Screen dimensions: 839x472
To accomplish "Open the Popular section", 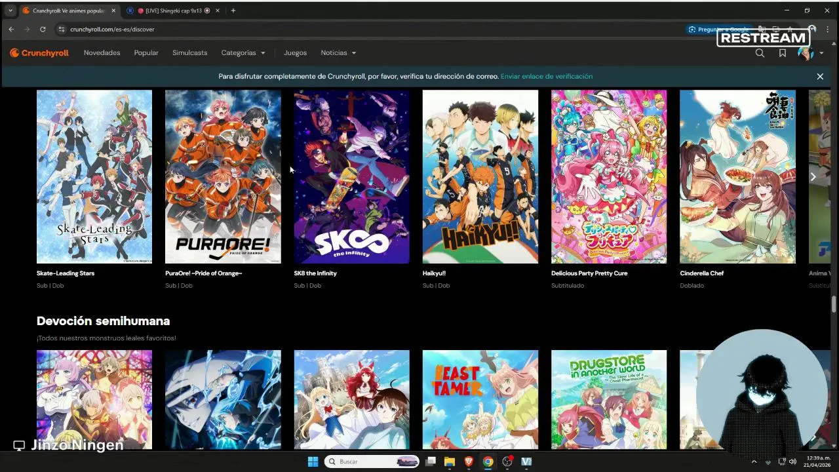I will point(146,53).
